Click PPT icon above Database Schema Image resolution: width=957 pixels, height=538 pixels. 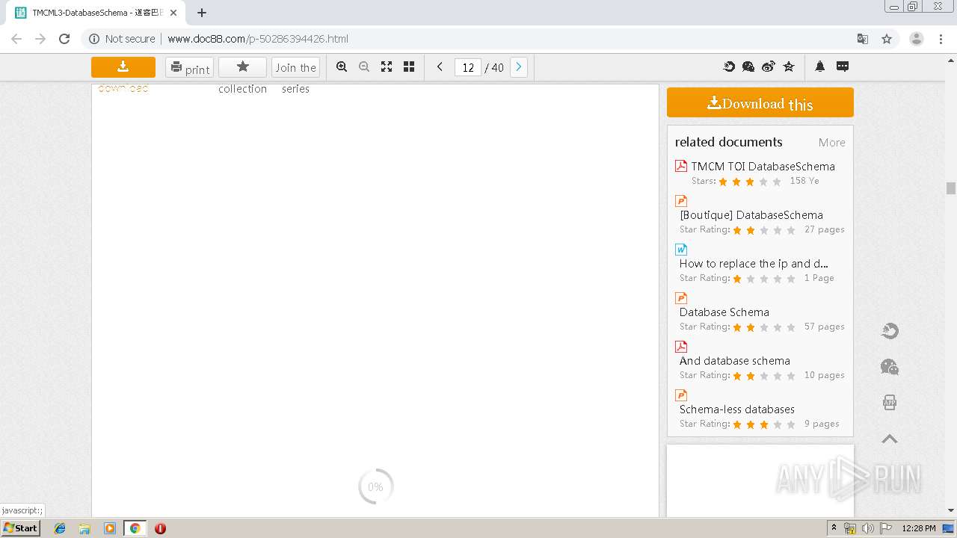pos(681,298)
